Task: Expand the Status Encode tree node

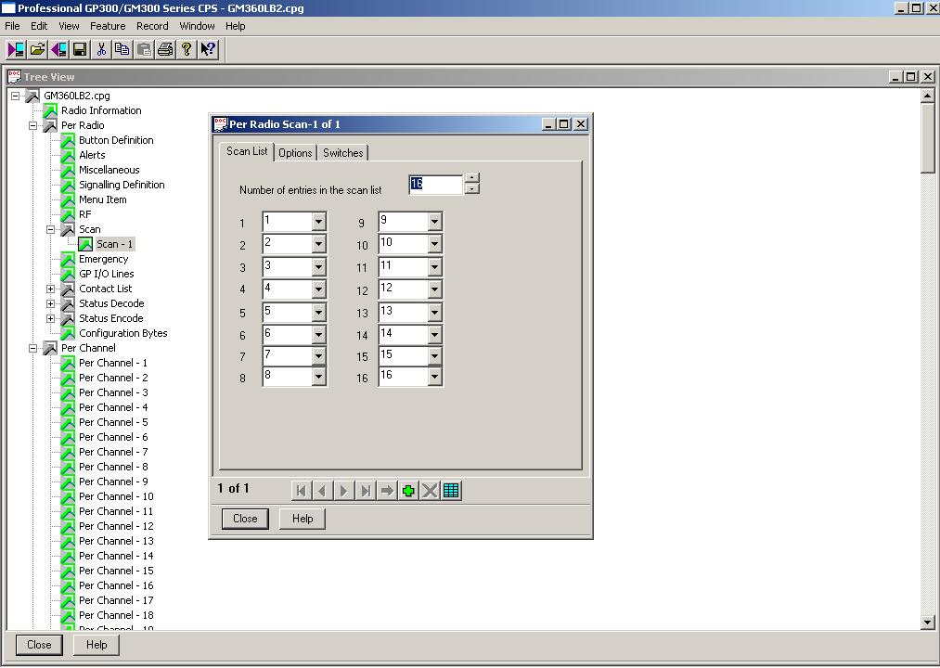Action: coord(51,318)
